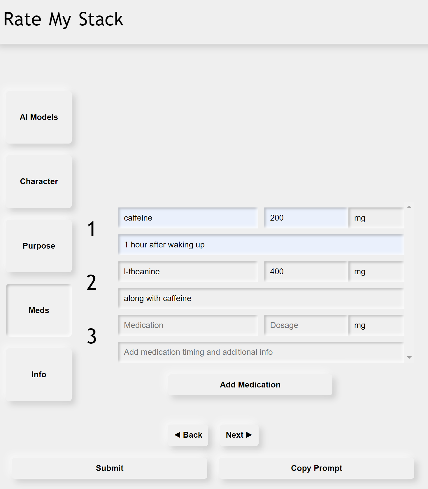Click the caffeine medication name field

[188, 218]
